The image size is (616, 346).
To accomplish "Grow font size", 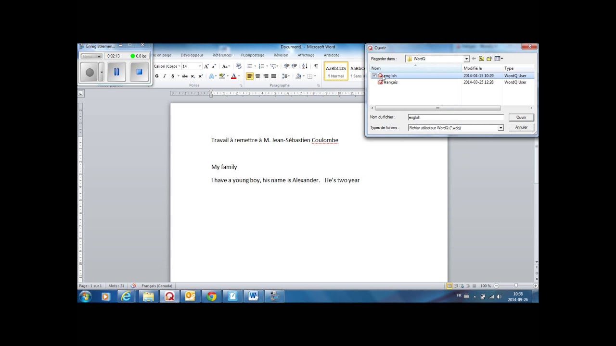I will point(206,66).
